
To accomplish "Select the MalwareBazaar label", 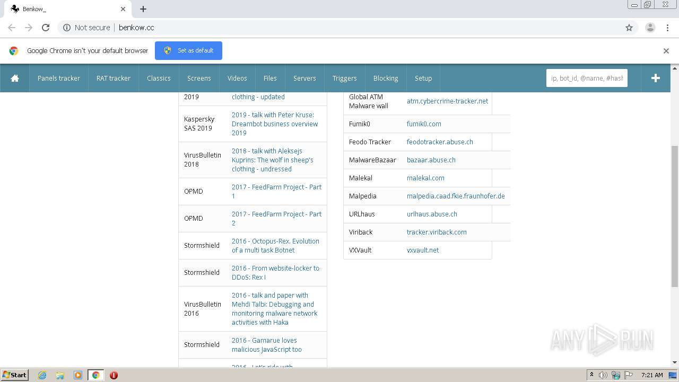I will [372, 160].
